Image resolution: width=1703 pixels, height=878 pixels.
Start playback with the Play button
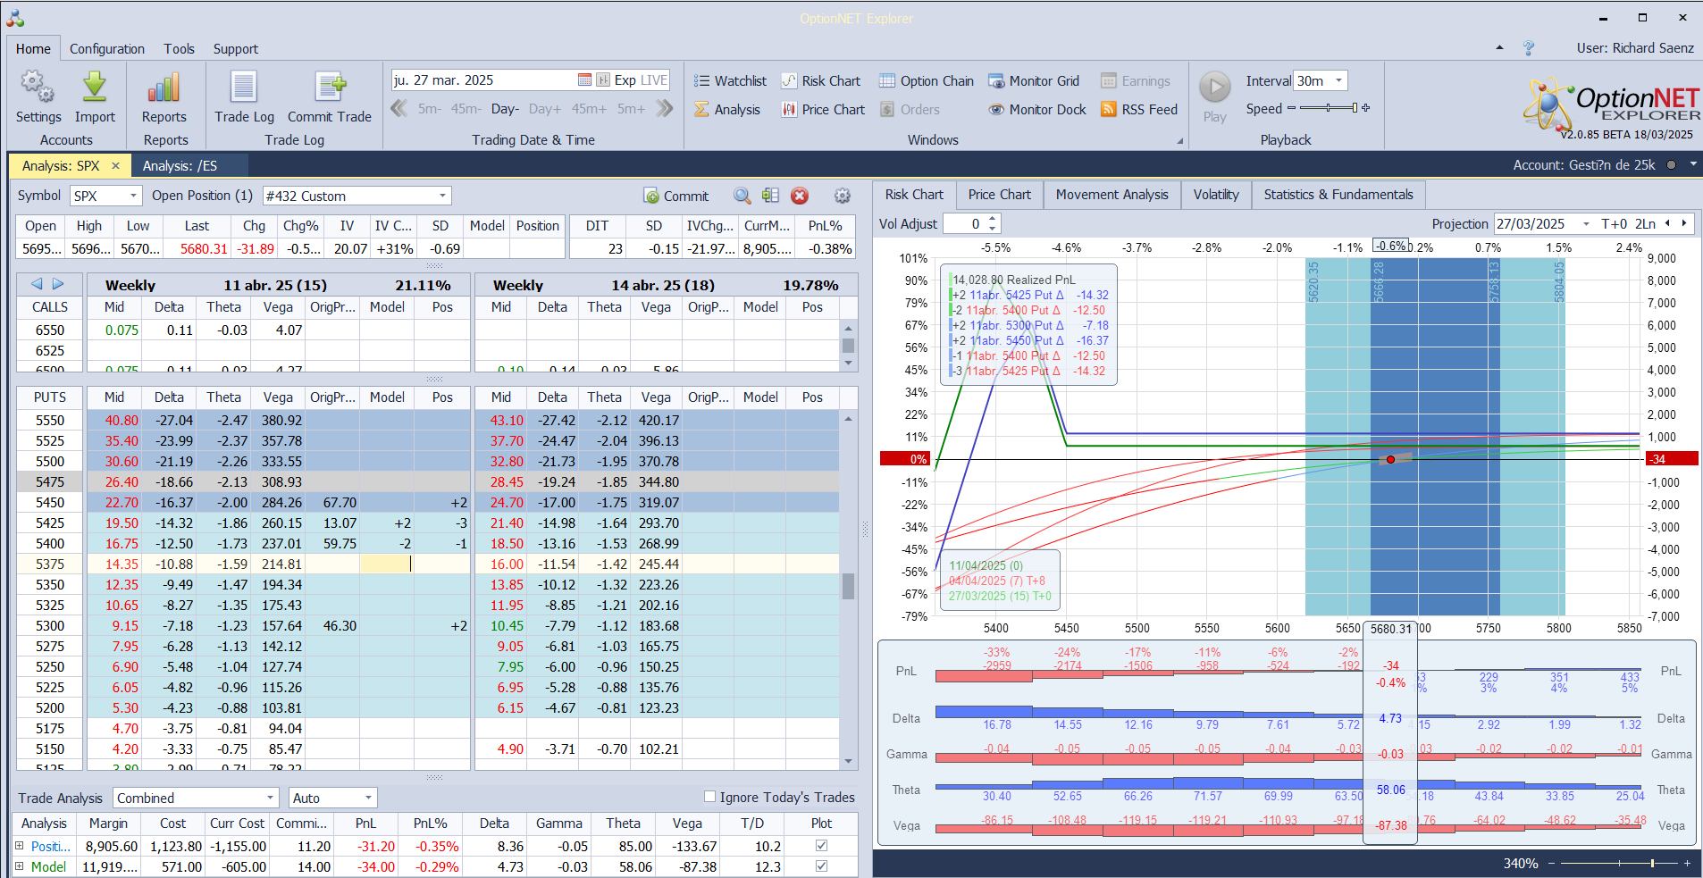pos(1214,88)
